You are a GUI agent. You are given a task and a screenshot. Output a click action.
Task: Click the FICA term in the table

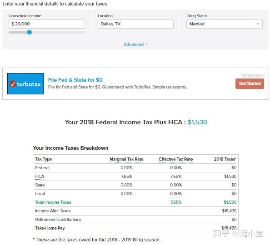(x=40, y=176)
